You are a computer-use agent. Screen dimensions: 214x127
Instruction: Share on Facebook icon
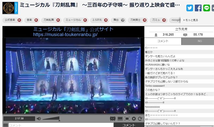coord(198,8)
